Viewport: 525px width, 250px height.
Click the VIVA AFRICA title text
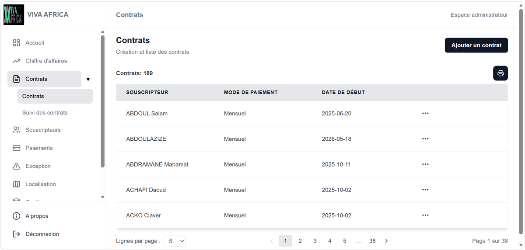pos(48,14)
